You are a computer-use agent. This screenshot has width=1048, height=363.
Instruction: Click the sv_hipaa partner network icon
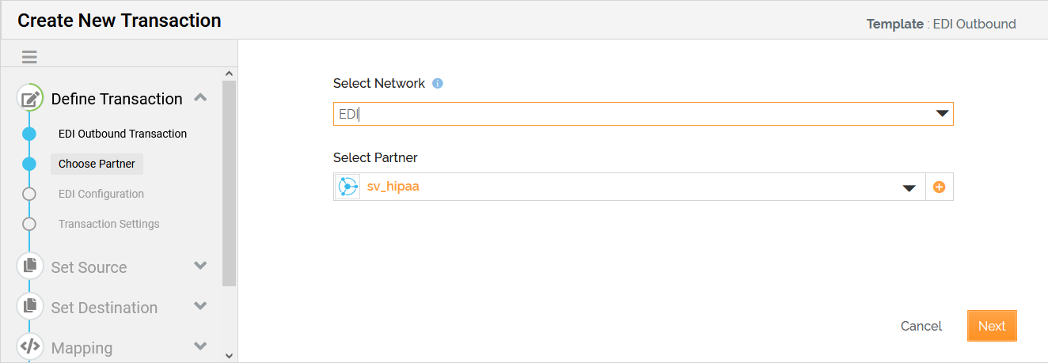click(347, 187)
